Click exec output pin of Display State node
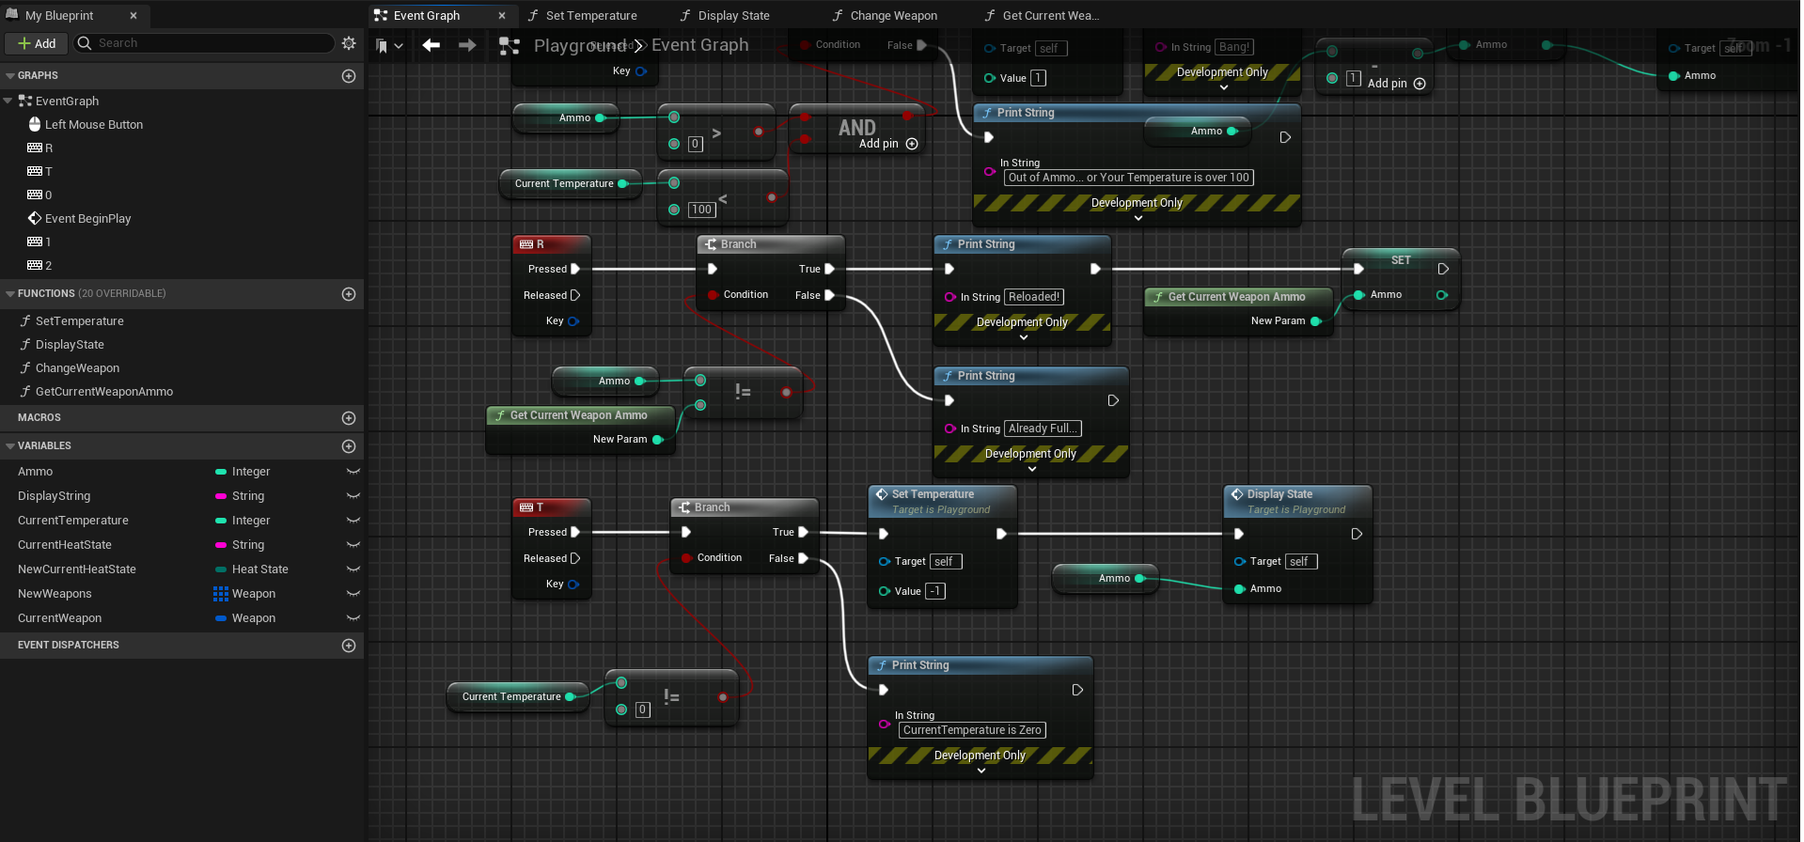Screen dimensions: 1804x842 pyautogui.click(x=1357, y=534)
